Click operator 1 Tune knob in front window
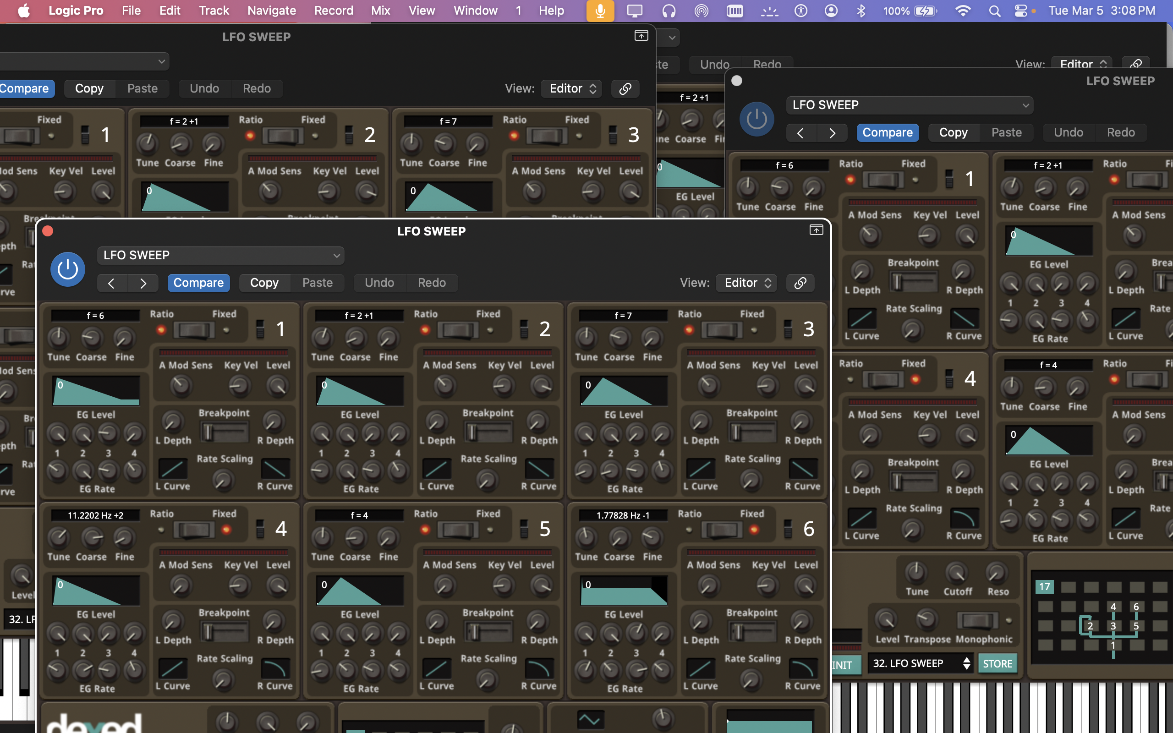1173x733 pixels. click(x=58, y=338)
